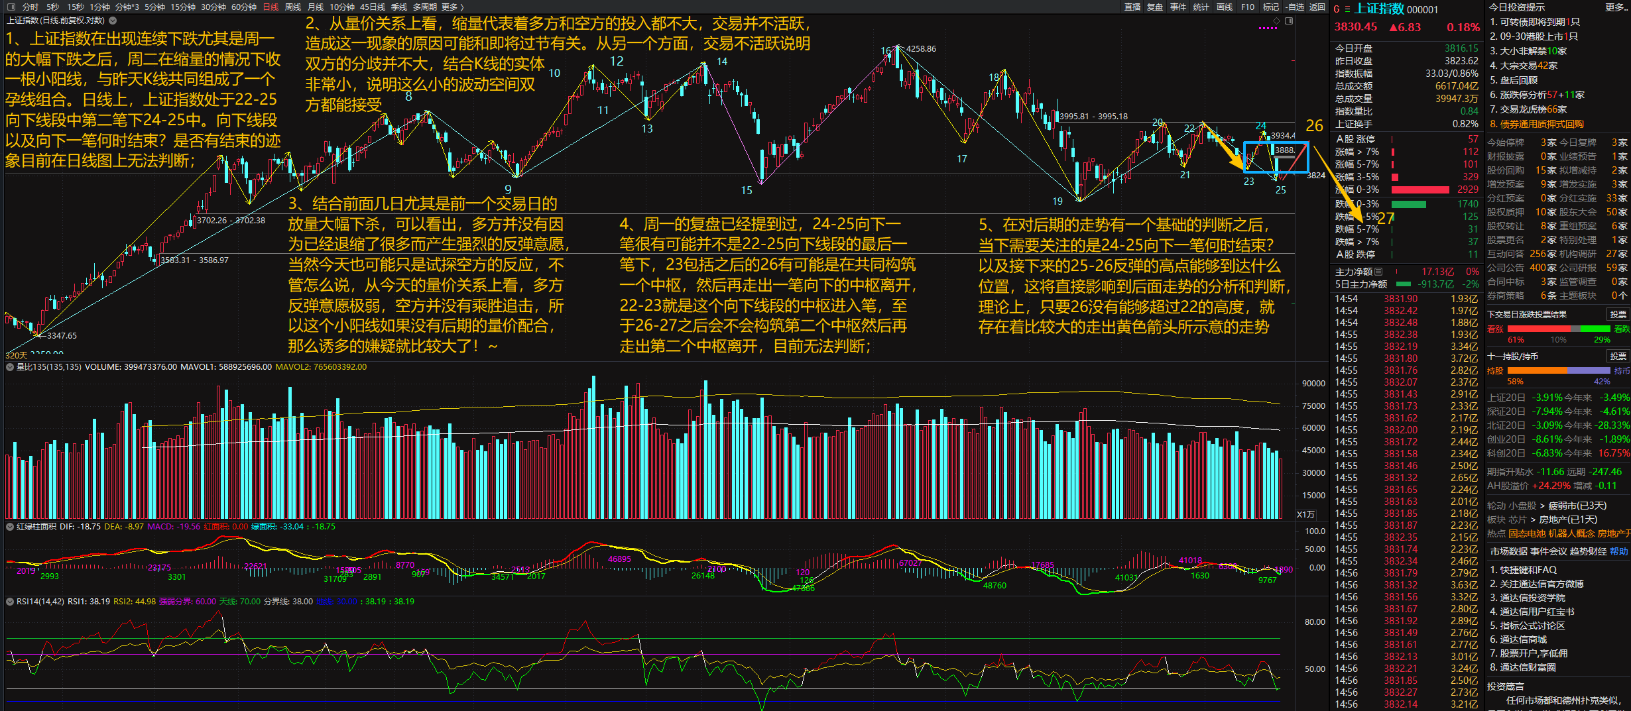Click the red G icon before 上证指数
Image resolution: width=1631 pixels, height=711 pixels.
coord(1337,9)
